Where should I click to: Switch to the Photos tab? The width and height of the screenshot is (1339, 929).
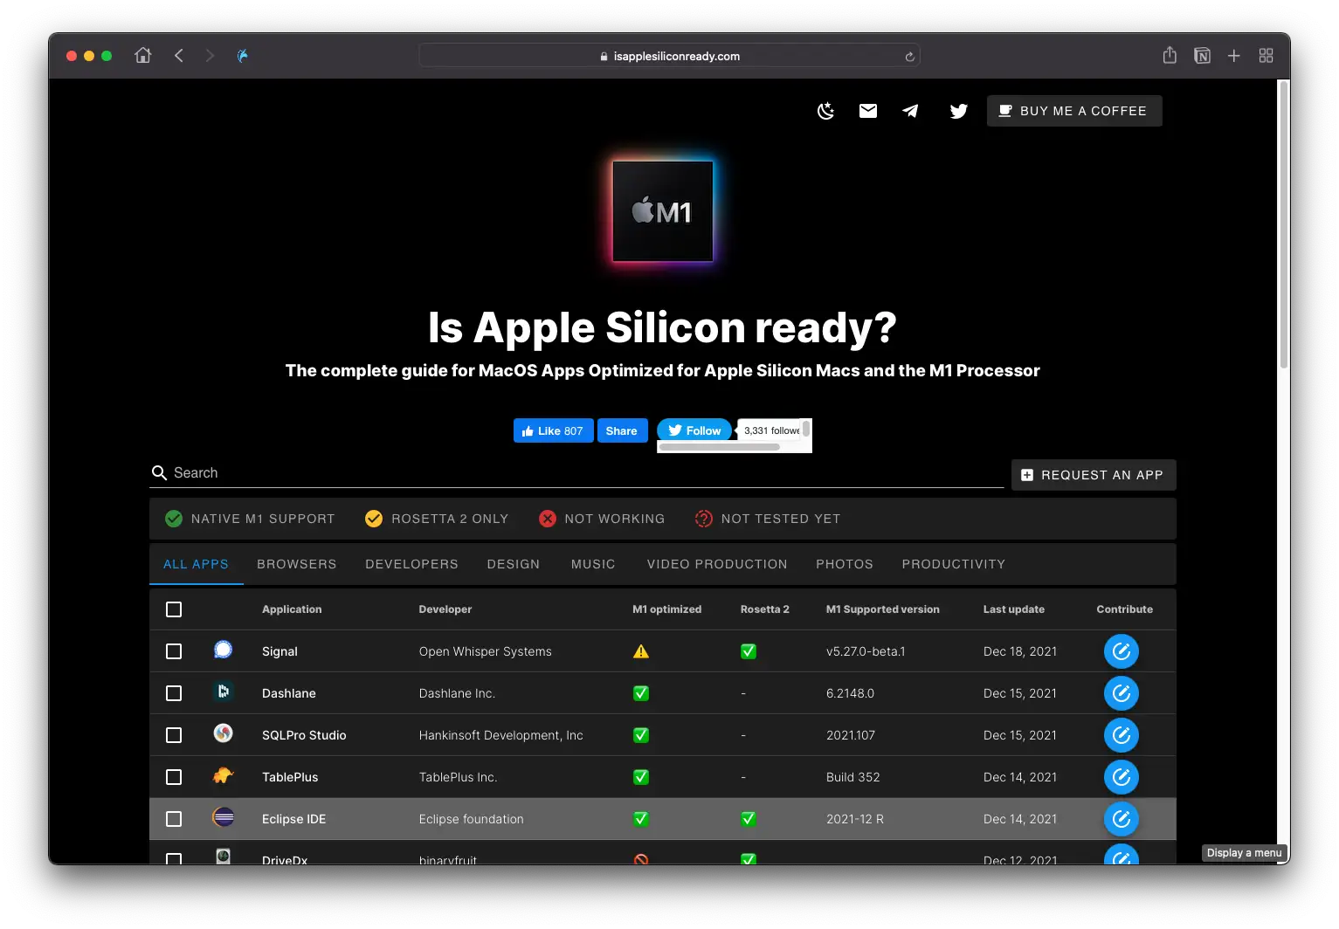[x=845, y=564]
